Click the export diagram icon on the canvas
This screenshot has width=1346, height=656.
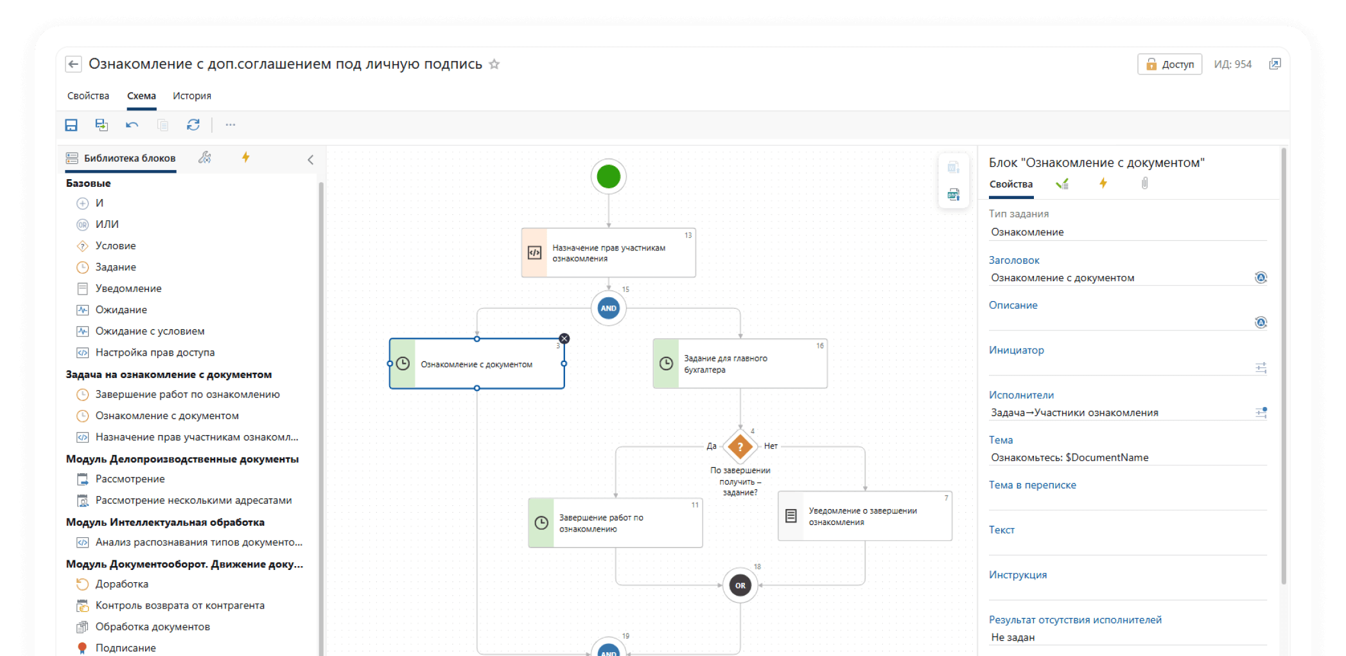tap(953, 194)
